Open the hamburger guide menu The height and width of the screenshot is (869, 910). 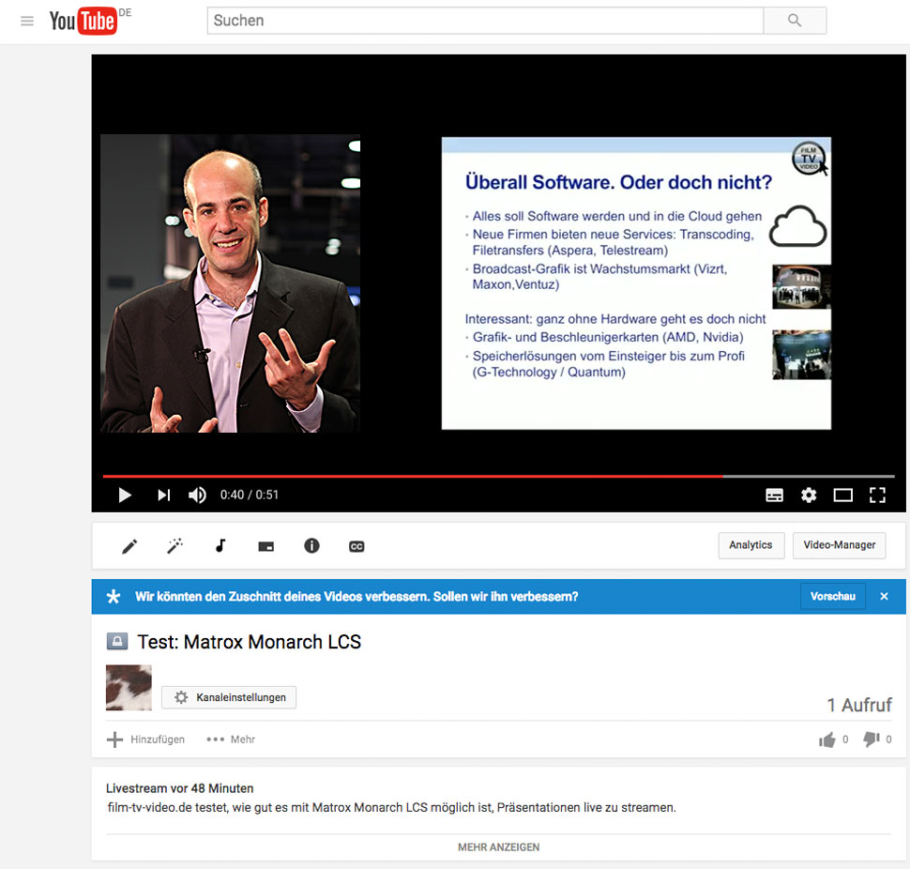(26, 22)
